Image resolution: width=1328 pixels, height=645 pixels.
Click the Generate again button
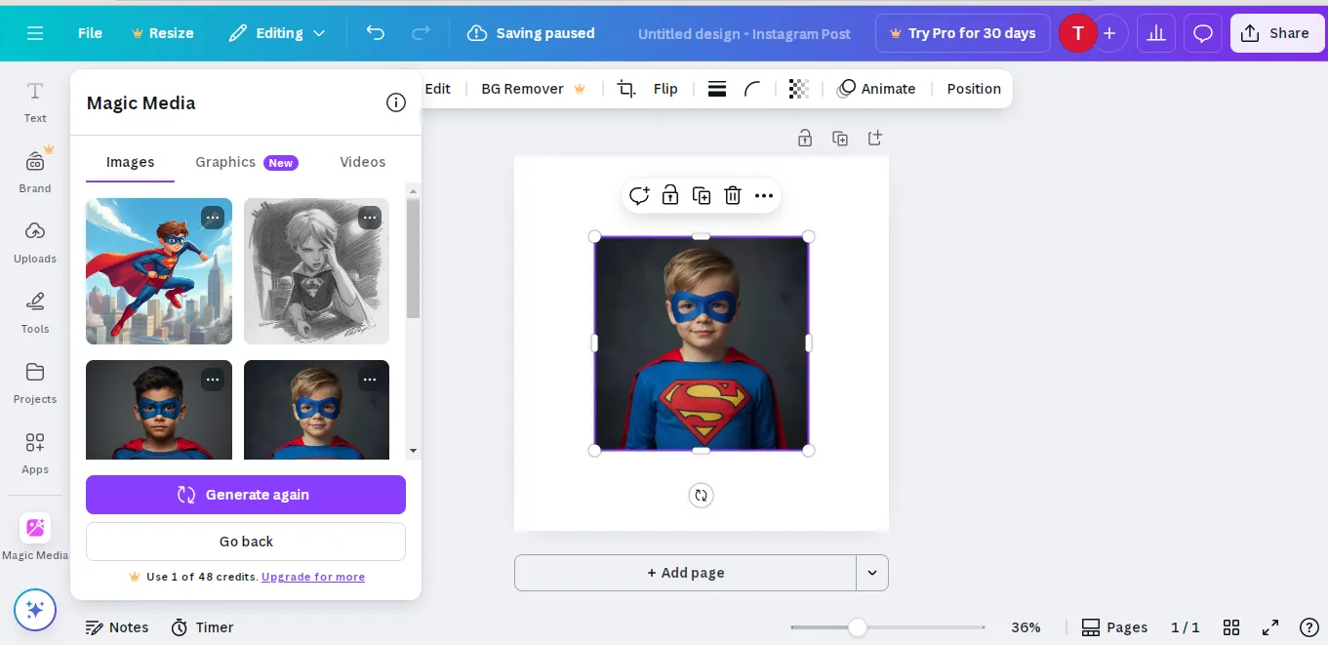pos(246,495)
